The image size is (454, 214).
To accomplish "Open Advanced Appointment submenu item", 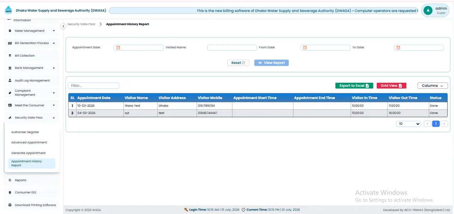I will (29, 143).
